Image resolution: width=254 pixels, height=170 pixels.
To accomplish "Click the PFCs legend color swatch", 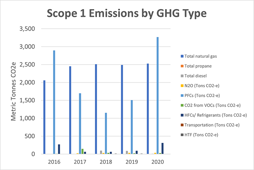I will [182, 95].
